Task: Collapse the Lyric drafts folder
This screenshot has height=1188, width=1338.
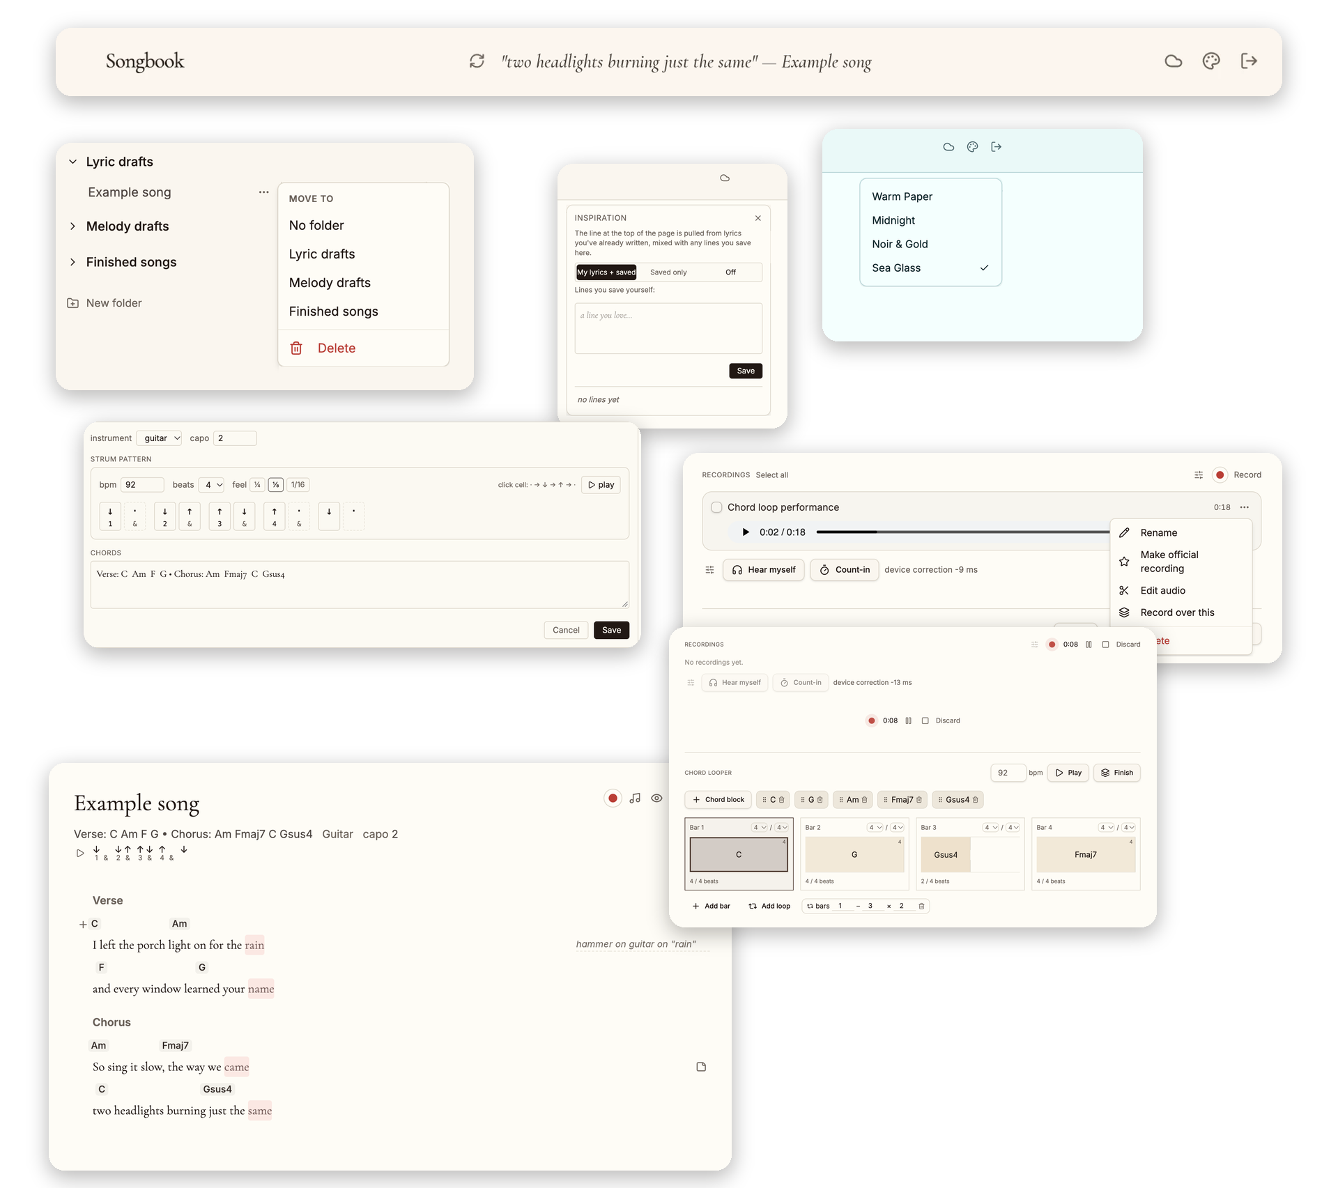Action: 72,162
